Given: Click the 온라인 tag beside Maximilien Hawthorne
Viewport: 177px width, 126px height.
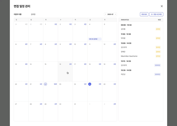Looking at the screenshot, I should coord(158,56).
